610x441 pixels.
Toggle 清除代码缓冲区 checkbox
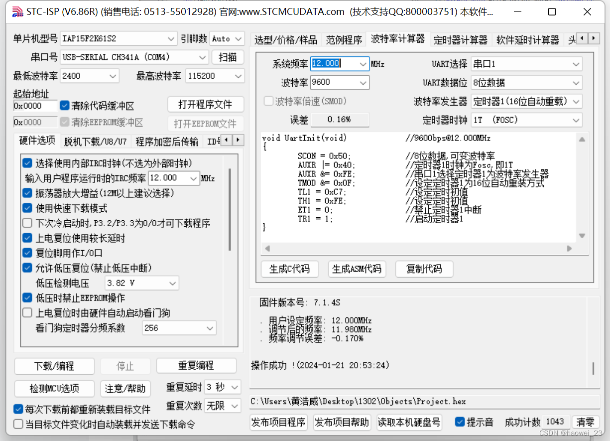click(x=64, y=106)
